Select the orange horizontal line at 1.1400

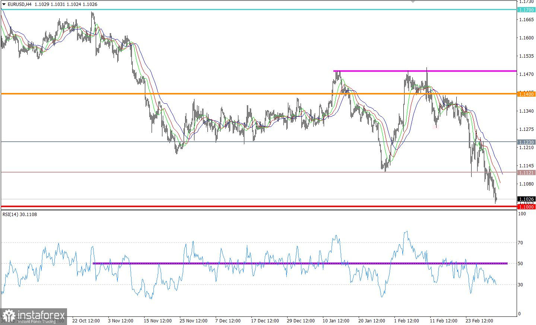[x=259, y=94]
